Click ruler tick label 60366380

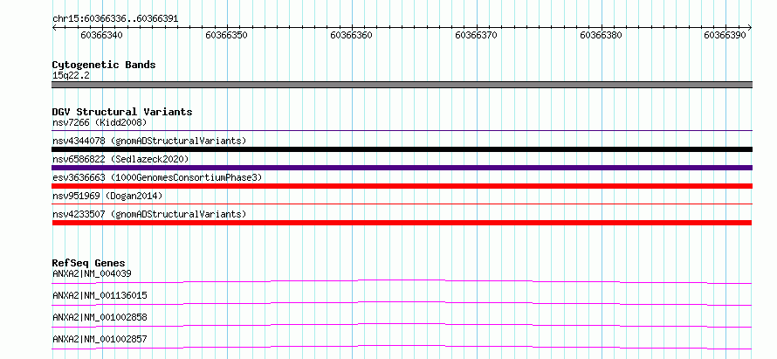(x=601, y=35)
